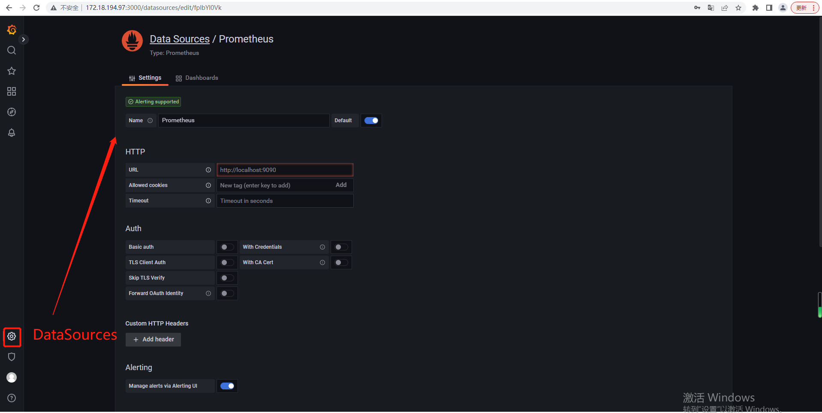Open the Configuration gear icon

tap(12, 336)
